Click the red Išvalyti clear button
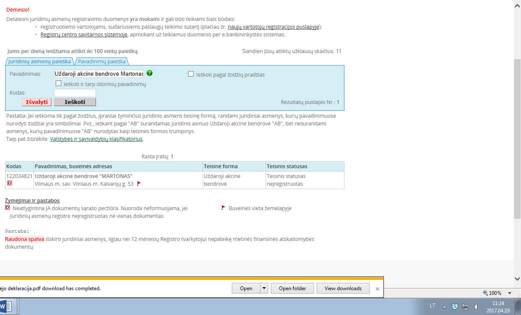The height and width of the screenshot is (315, 521). (x=37, y=102)
